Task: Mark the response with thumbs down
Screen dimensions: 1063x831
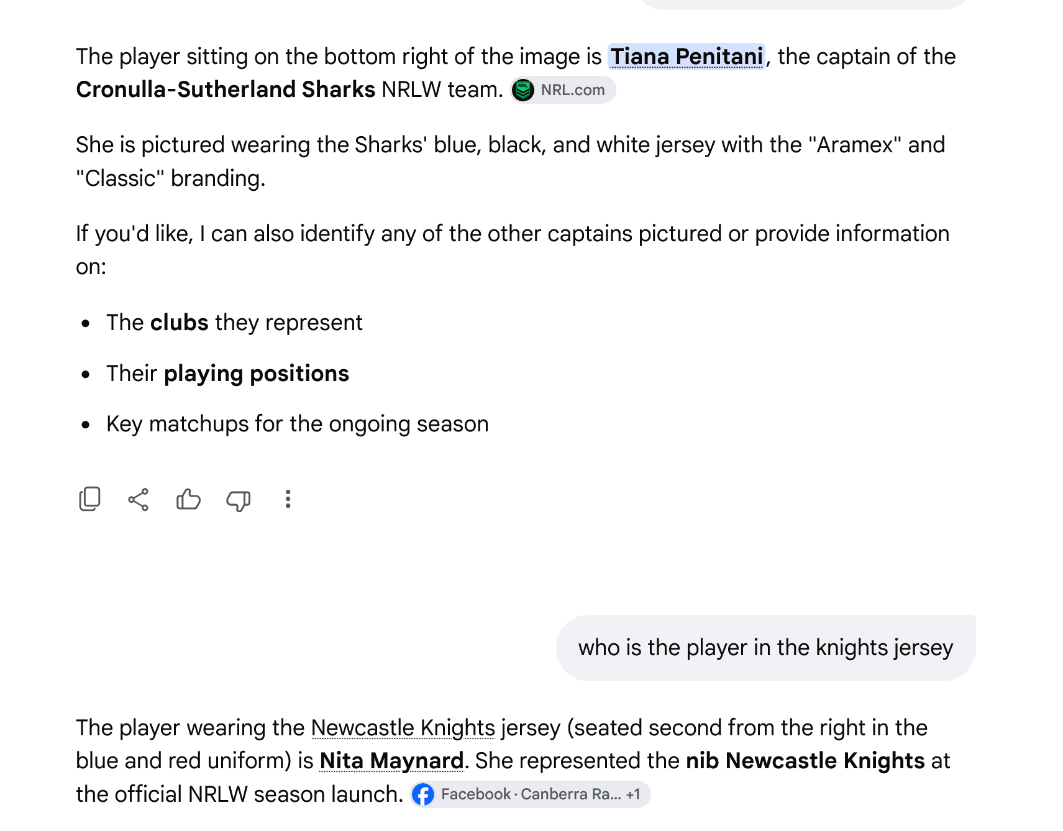Action: [x=238, y=500]
